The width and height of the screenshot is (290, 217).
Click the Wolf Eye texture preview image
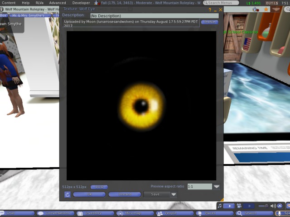[x=141, y=106]
